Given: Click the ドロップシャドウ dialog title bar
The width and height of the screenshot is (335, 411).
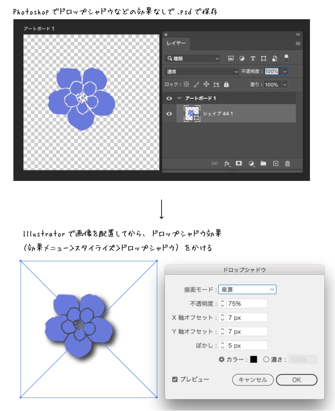Looking at the screenshot, I should (245, 270).
